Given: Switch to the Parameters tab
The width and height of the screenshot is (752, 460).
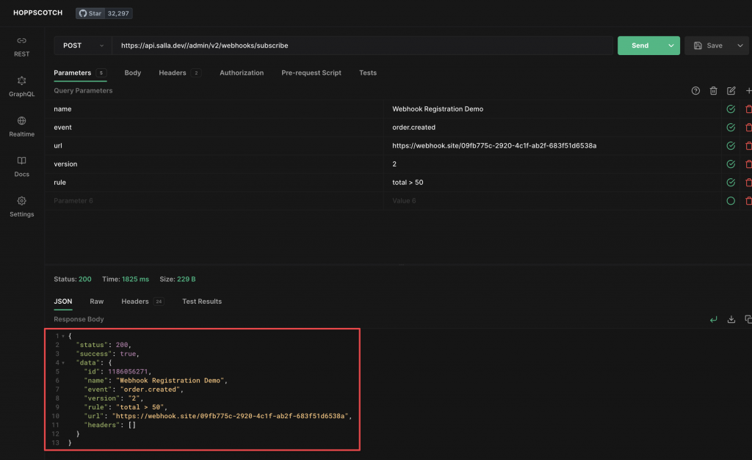Looking at the screenshot, I should point(80,73).
